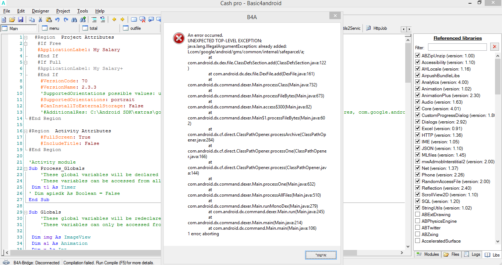Open the Help menu

click(100, 11)
